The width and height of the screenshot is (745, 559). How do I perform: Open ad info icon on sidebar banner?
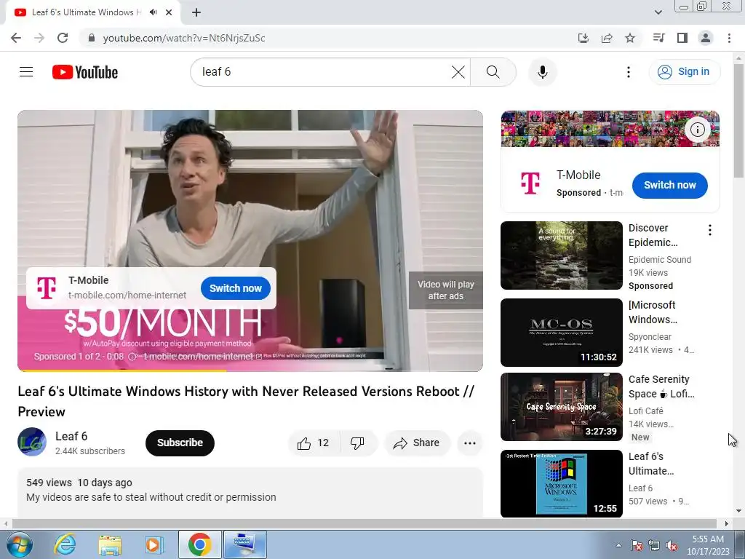(x=697, y=130)
